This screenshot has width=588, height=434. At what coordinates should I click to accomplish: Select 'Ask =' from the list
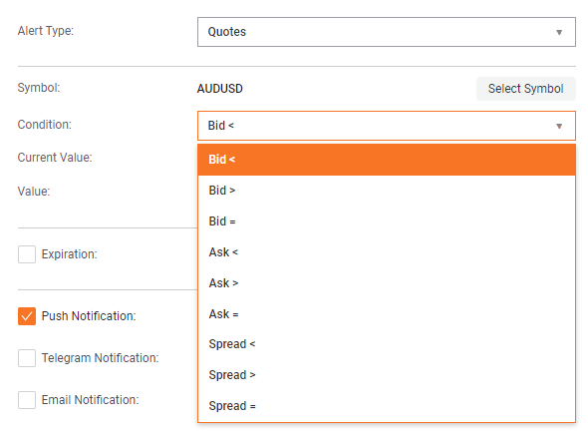tap(387, 313)
